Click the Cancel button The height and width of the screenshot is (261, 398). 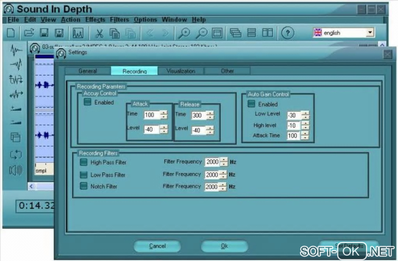click(x=157, y=246)
